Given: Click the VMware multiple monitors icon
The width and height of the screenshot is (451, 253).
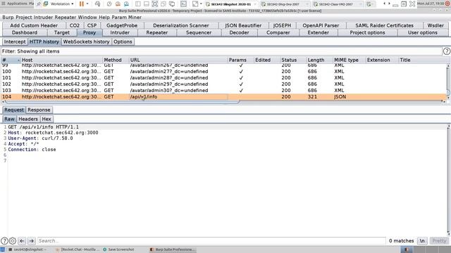Looking at the screenshot, I should click(172, 4).
